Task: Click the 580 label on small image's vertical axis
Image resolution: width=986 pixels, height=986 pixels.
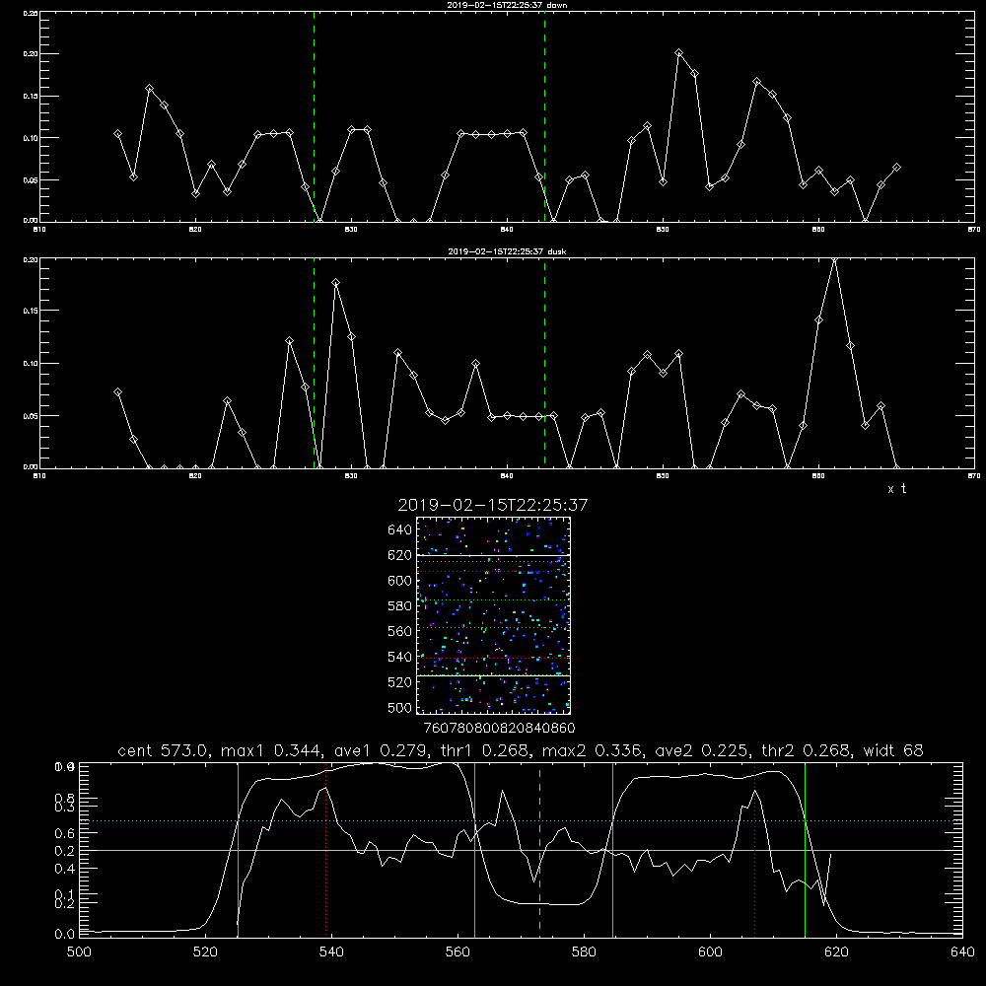Action: pyautogui.click(x=400, y=606)
